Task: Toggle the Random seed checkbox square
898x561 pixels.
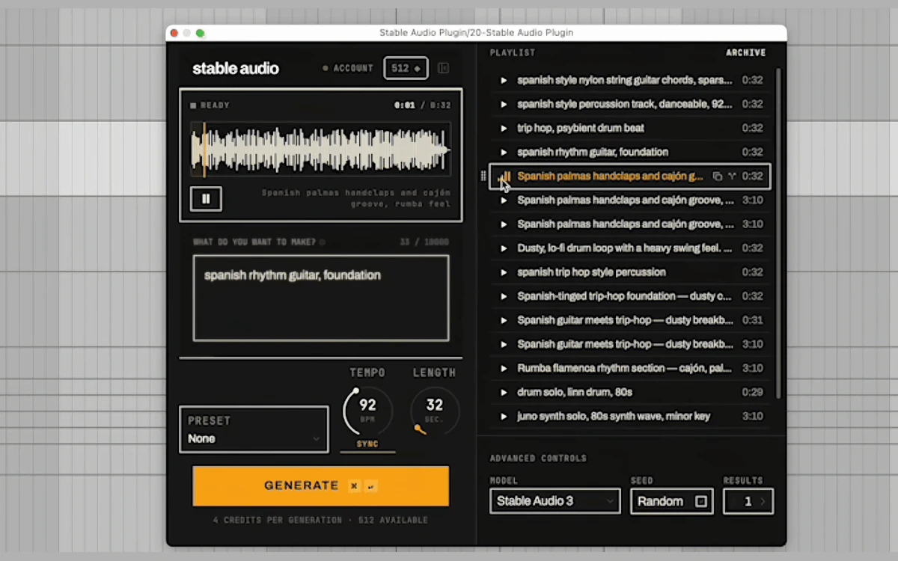Action: (701, 501)
